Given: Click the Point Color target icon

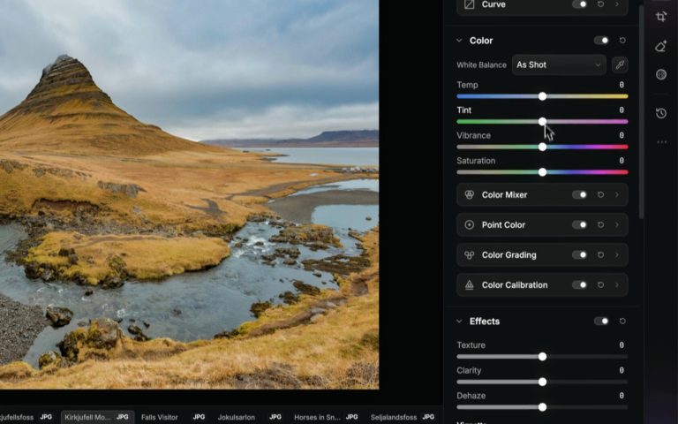Looking at the screenshot, I should pos(469,224).
